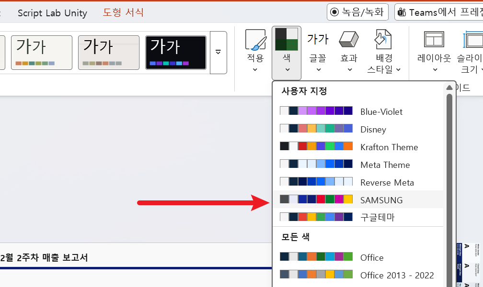The width and height of the screenshot is (483, 287).
Task: Click the Meta Theme color swatch strip
Action: tap(316, 164)
